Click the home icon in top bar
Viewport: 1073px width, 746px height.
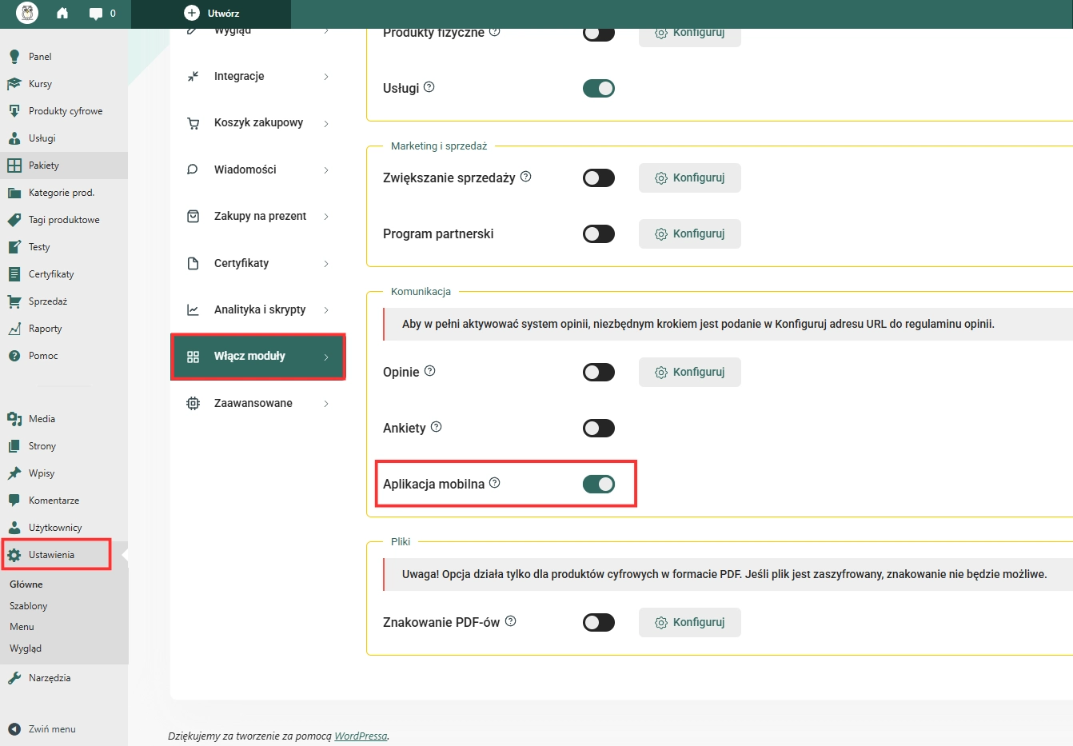click(62, 13)
